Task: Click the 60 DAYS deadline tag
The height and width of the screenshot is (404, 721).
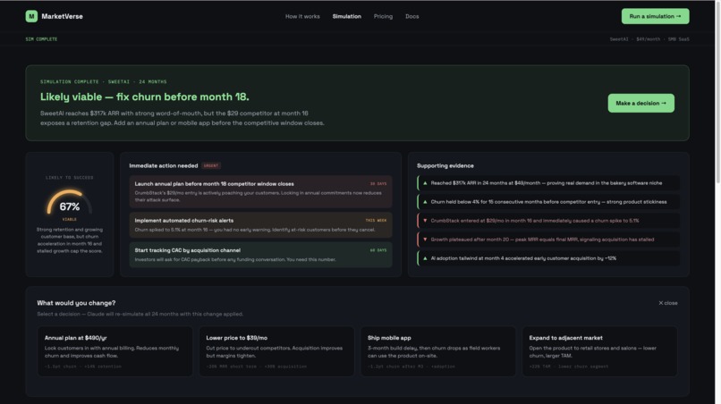Action: coord(378,250)
